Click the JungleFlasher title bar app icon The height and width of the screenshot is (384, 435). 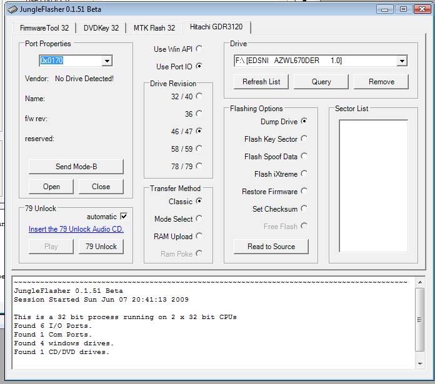coord(12,9)
